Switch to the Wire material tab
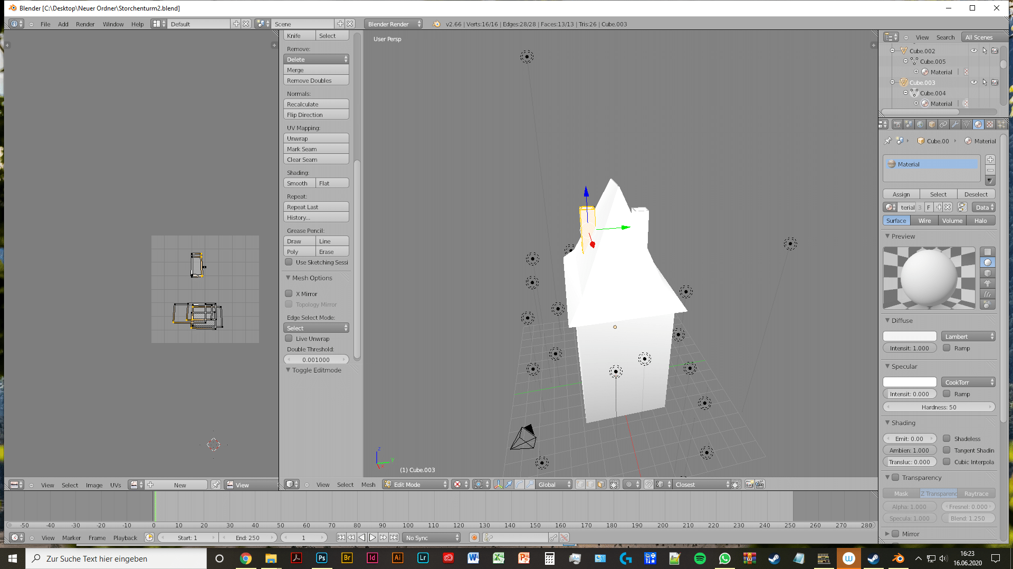 click(924, 221)
